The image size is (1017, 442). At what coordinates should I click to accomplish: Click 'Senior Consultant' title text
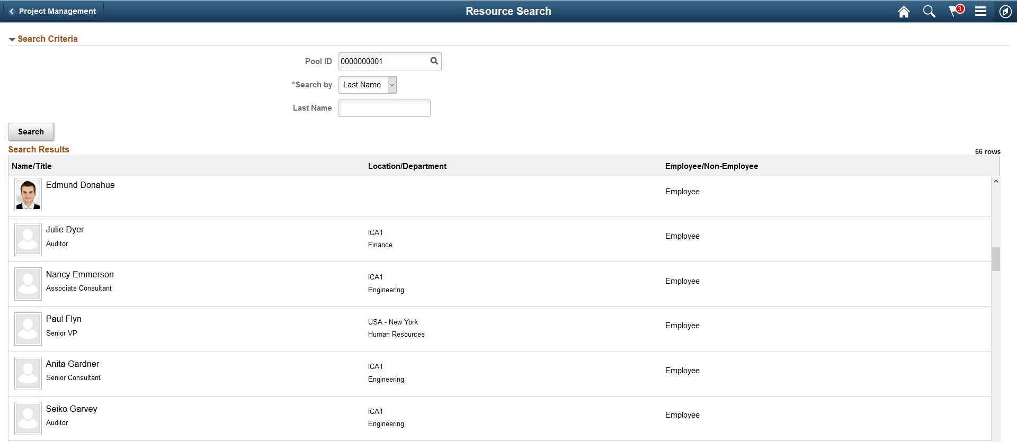[73, 378]
